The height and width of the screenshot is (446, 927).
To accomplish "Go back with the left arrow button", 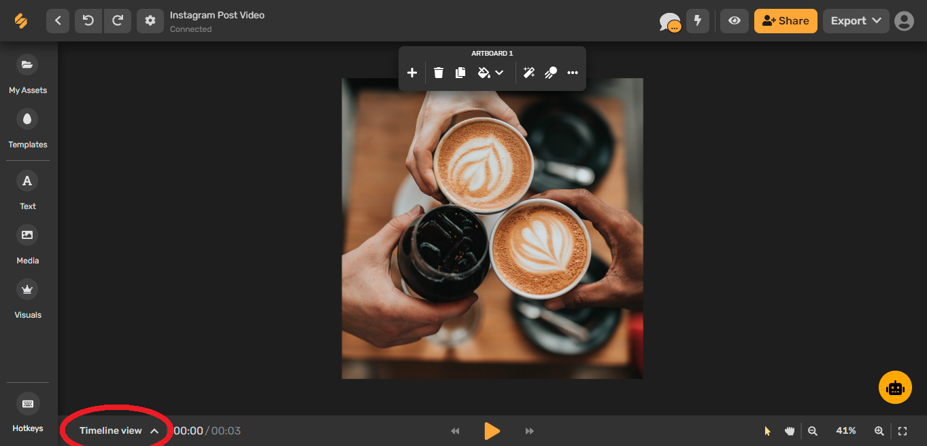I will point(58,21).
